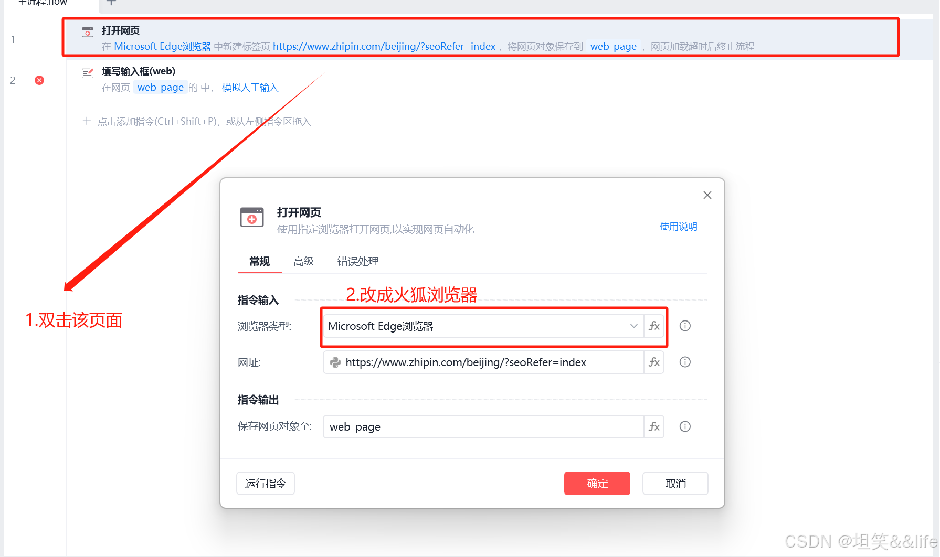
Task: Click the 网页加载超时后终止流程 text in row 1
Action: pyautogui.click(x=702, y=47)
